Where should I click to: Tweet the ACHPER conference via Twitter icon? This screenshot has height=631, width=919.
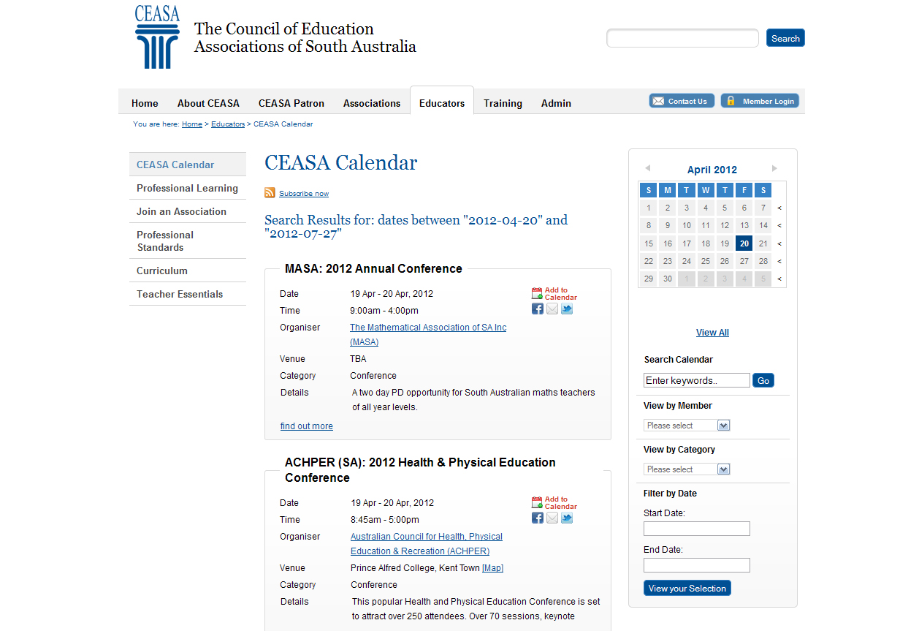pyautogui.click(x=567, y=518)
